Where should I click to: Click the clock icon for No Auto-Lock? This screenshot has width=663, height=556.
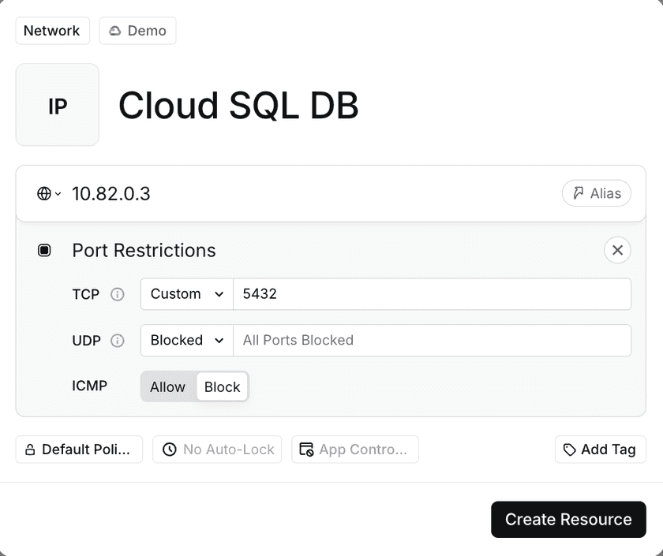point(169,450)
